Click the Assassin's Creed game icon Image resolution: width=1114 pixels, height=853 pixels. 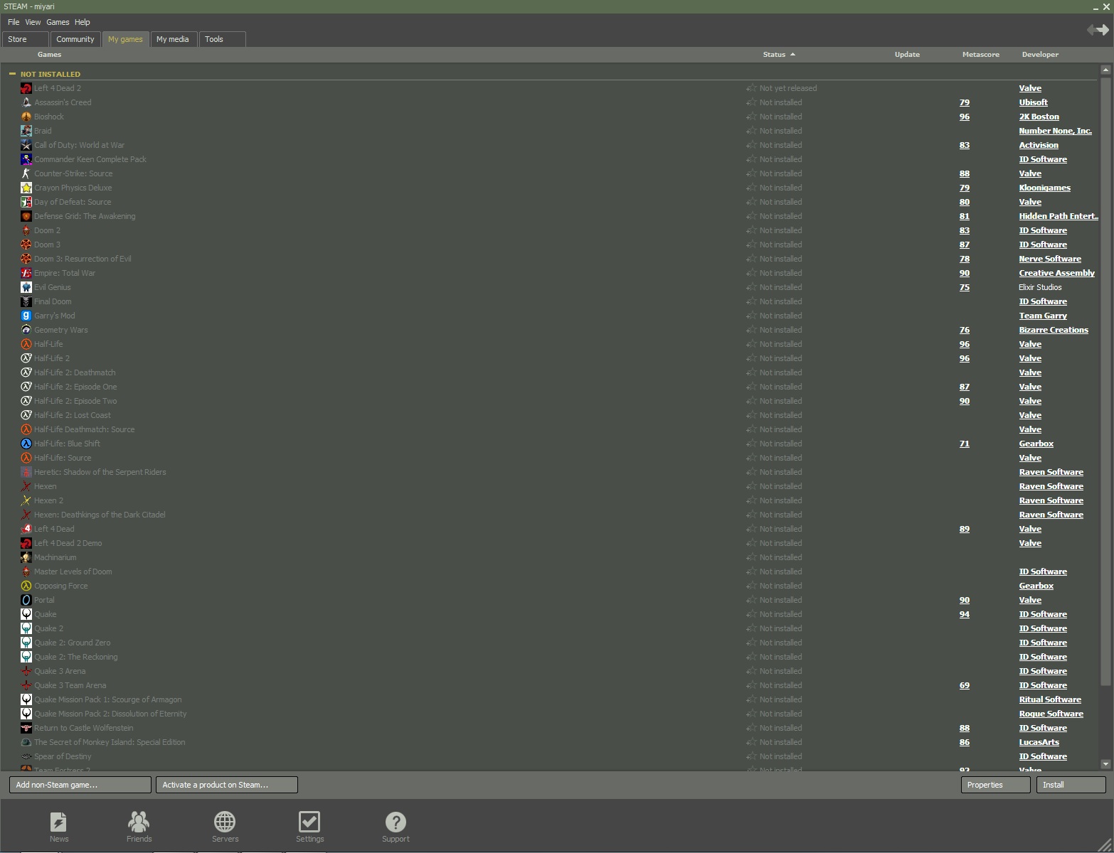[x=26, y=102]
